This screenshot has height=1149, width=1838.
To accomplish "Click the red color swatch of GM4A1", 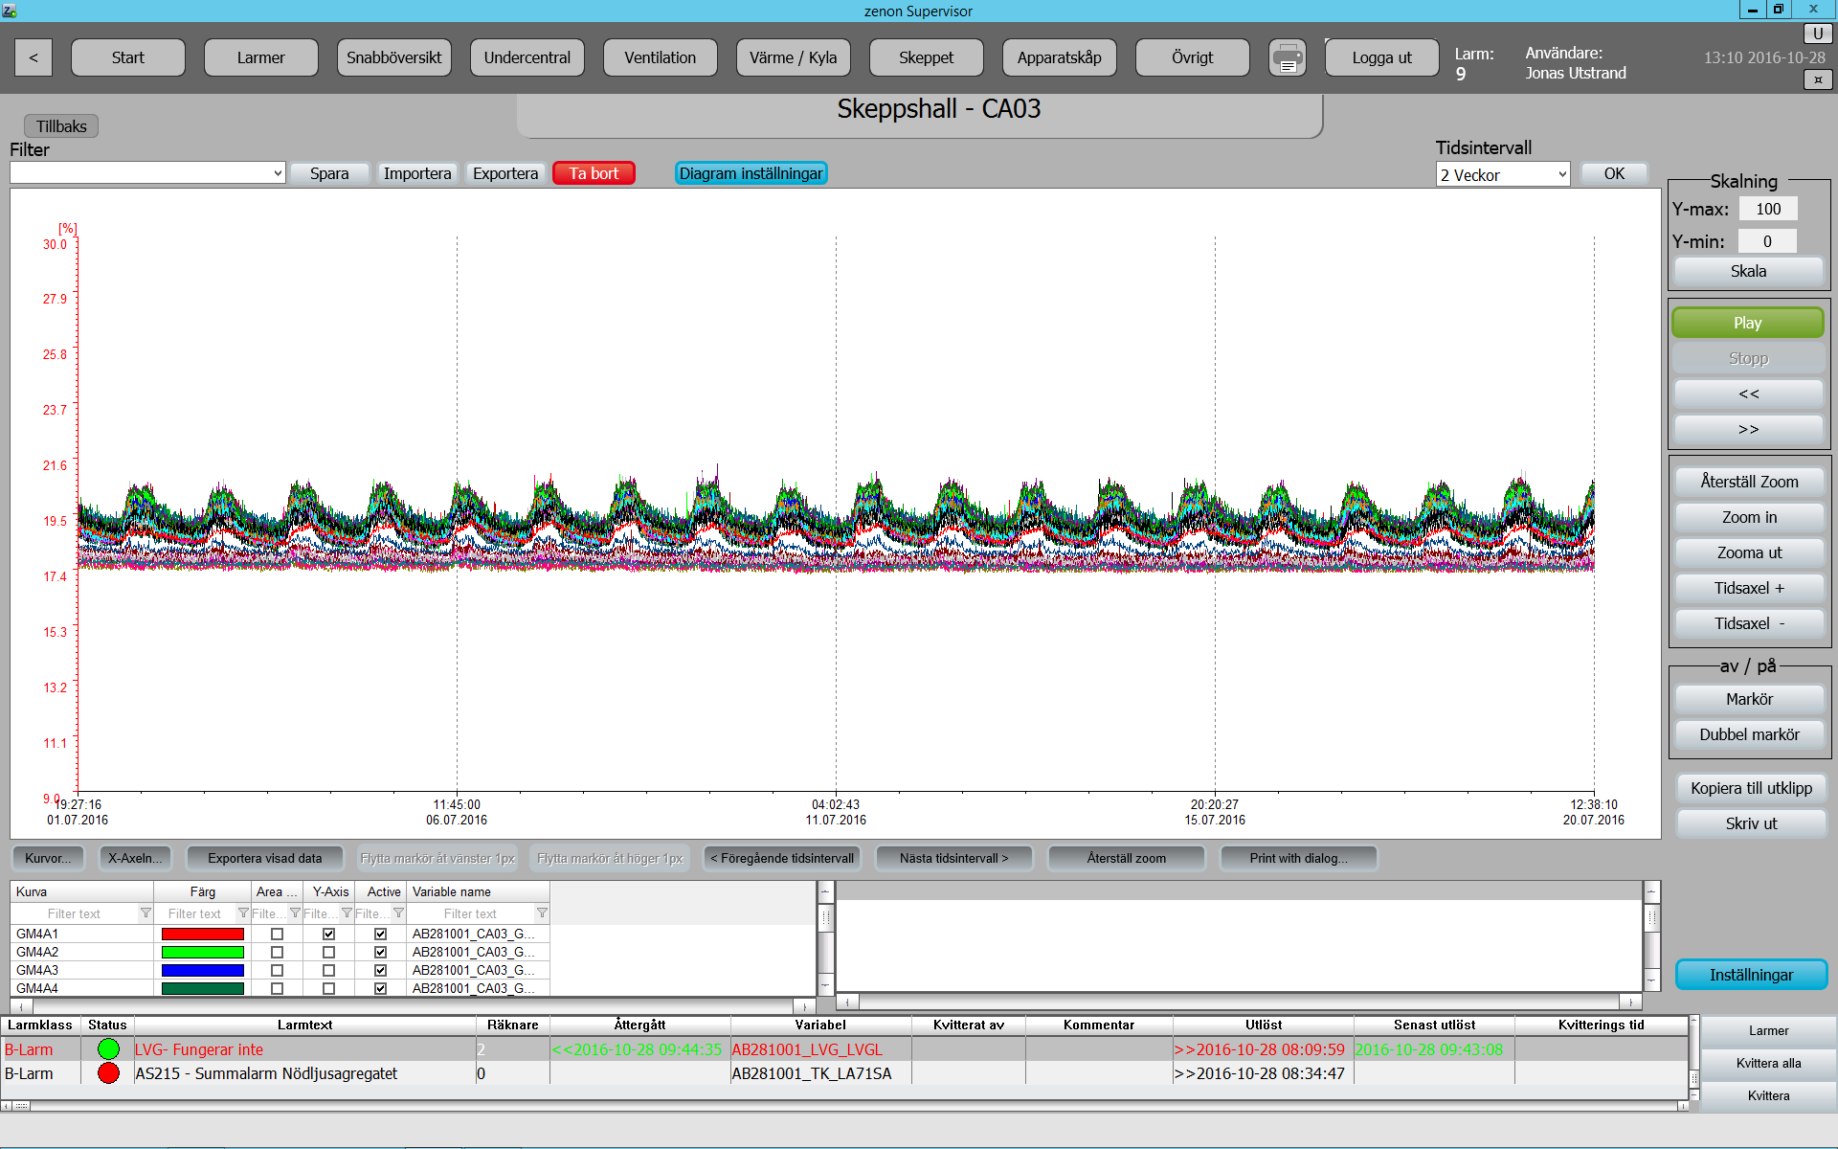I will click(x=202, y=934).
